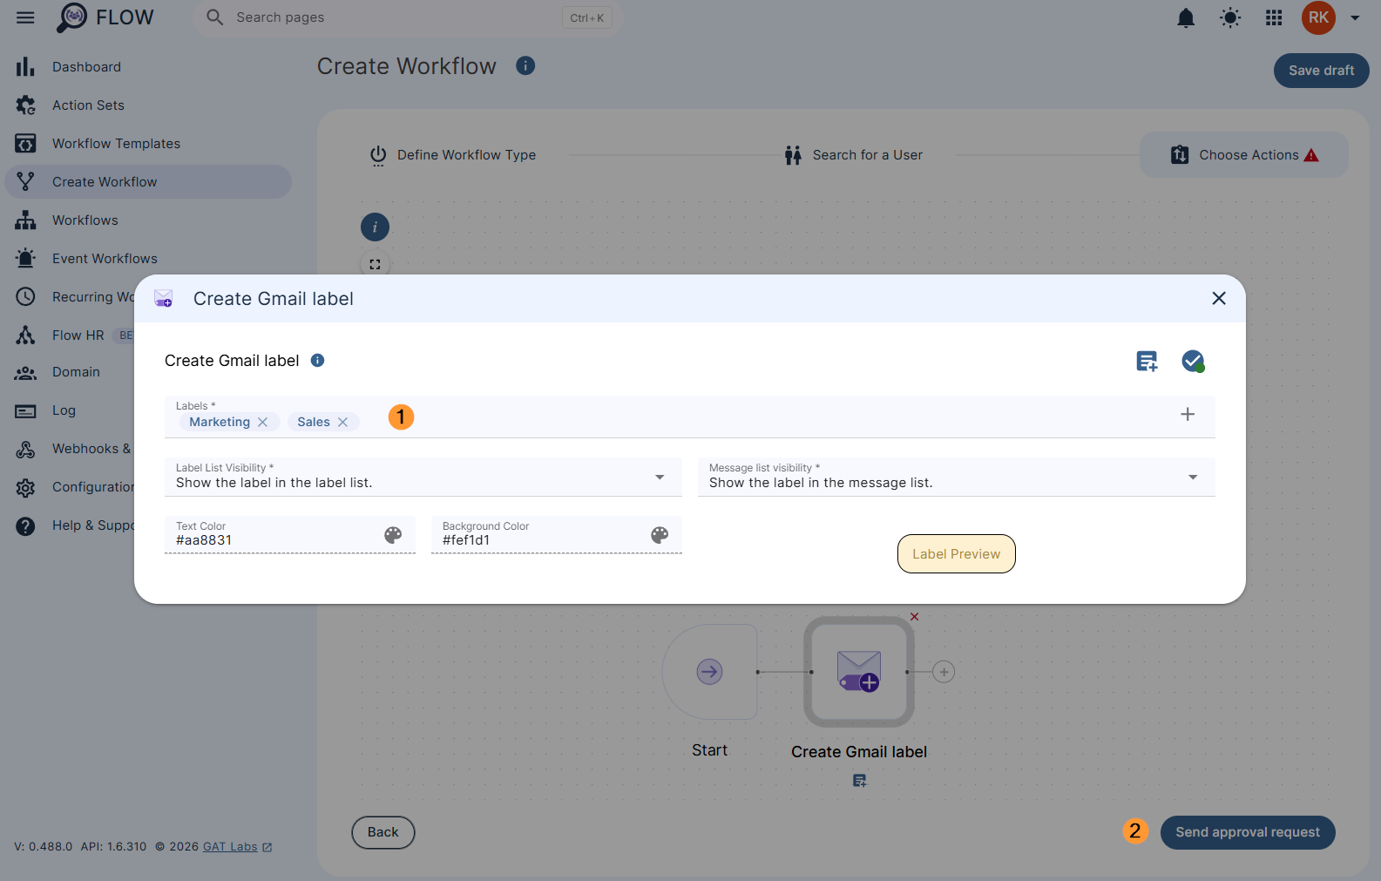Open the hamburger navigation menu

25,17
